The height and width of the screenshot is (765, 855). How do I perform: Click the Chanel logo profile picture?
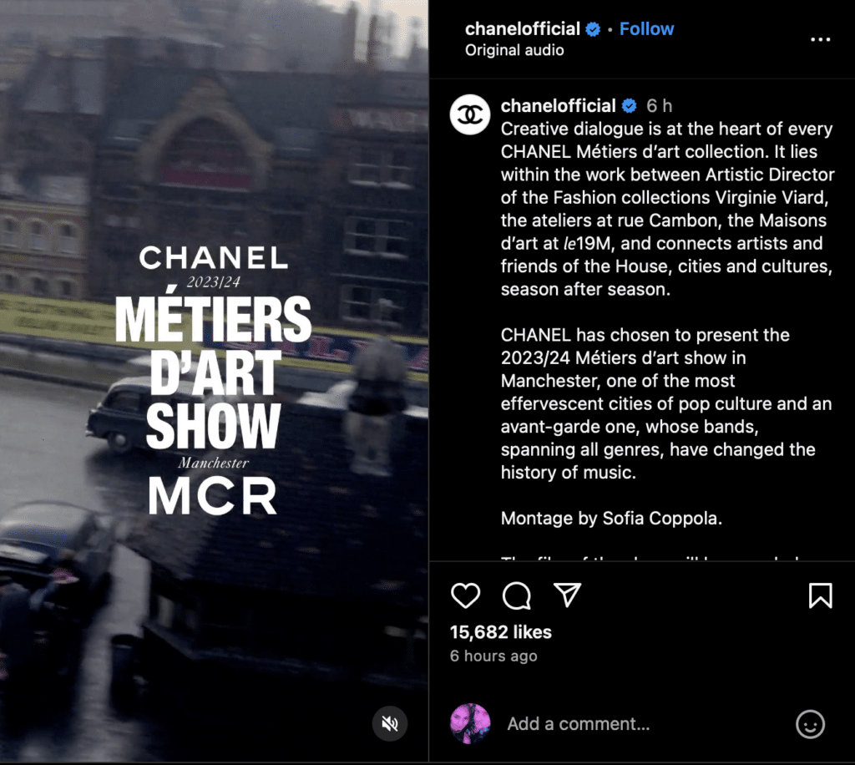(x=469, y=114)
